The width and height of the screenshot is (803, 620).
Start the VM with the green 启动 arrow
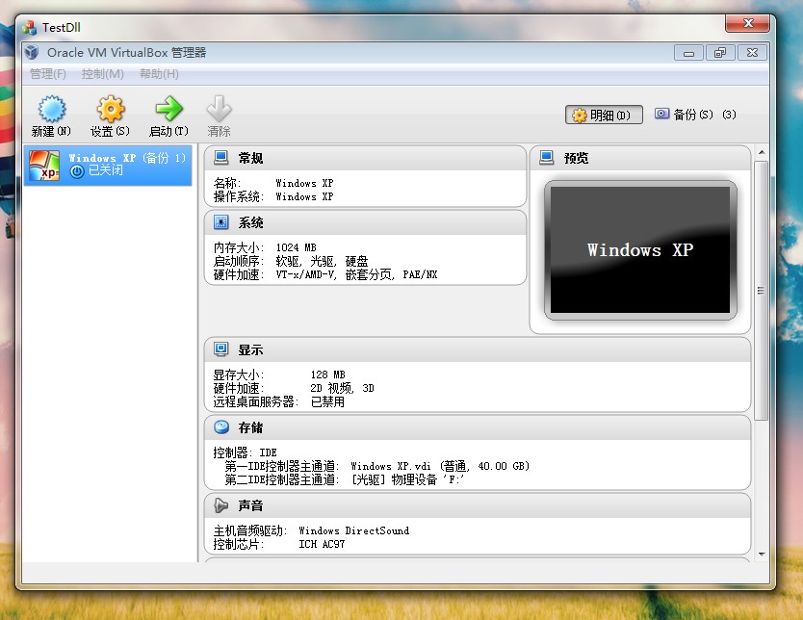pos(169,109)
